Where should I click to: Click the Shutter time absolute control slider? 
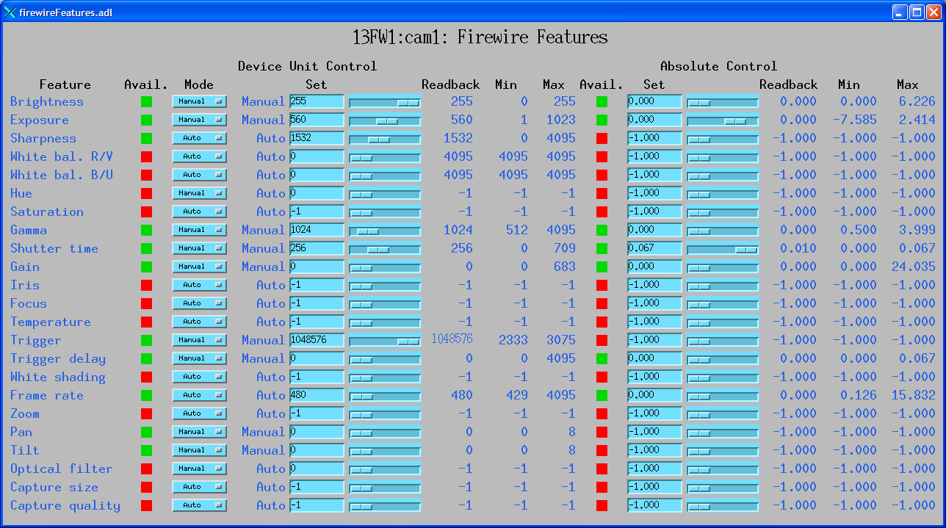point(722,248)
